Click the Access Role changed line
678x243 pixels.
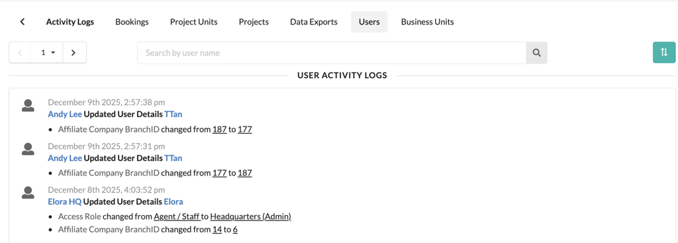(x=175, y=217)
